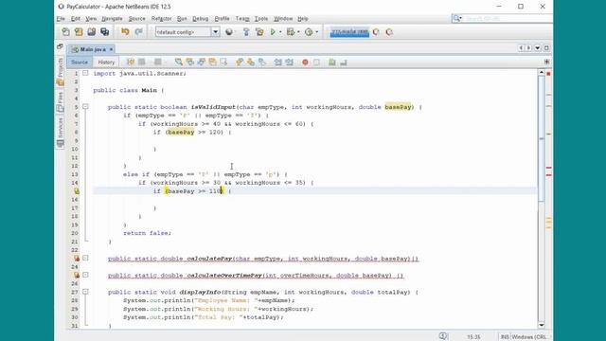Open the Navigate menu

[112, 19]
